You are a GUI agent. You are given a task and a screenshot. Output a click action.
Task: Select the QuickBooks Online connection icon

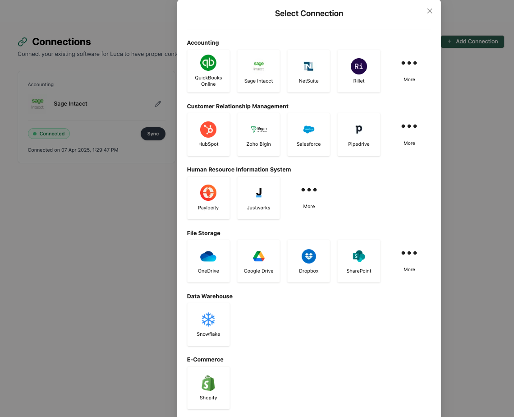pos(208,71)
